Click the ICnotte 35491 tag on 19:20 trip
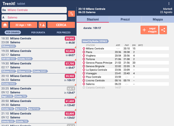174x126 pixels. [x=25, y=59]
